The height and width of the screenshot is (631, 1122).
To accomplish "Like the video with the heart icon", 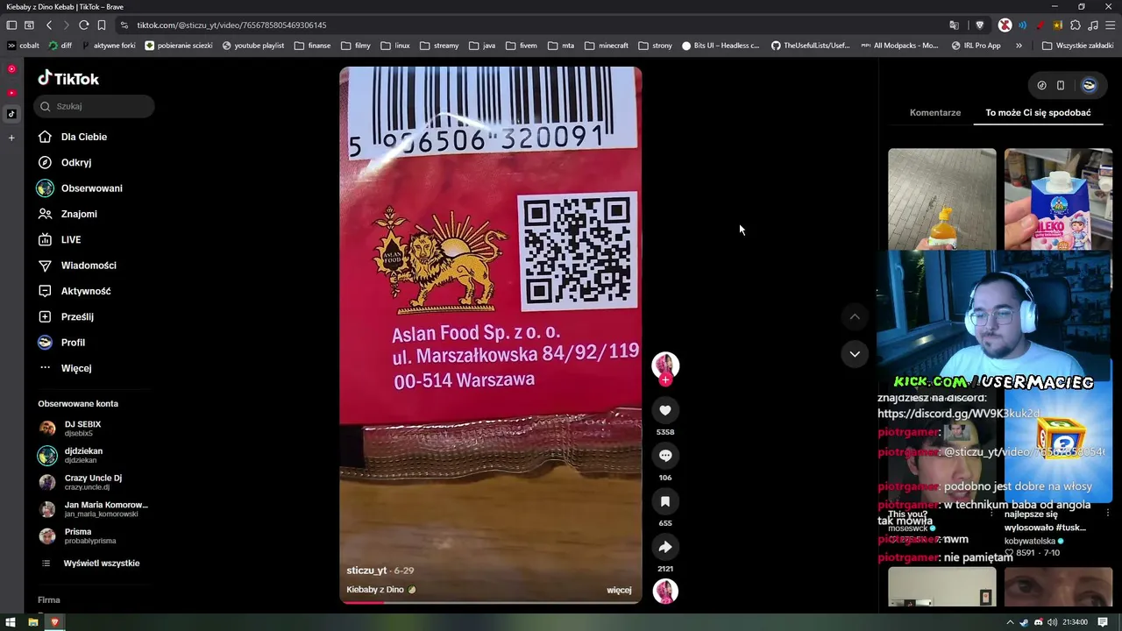I will click(665, 410).
